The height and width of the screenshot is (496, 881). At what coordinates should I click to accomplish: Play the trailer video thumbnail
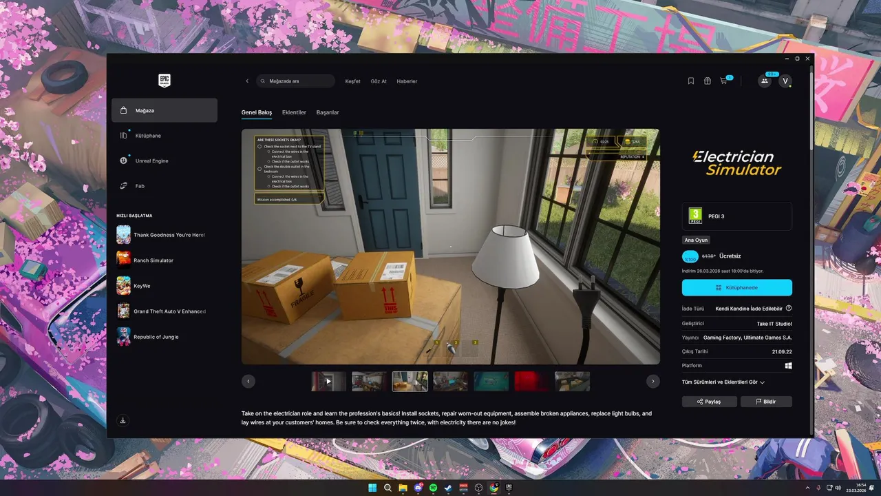[x=328, y=381]
